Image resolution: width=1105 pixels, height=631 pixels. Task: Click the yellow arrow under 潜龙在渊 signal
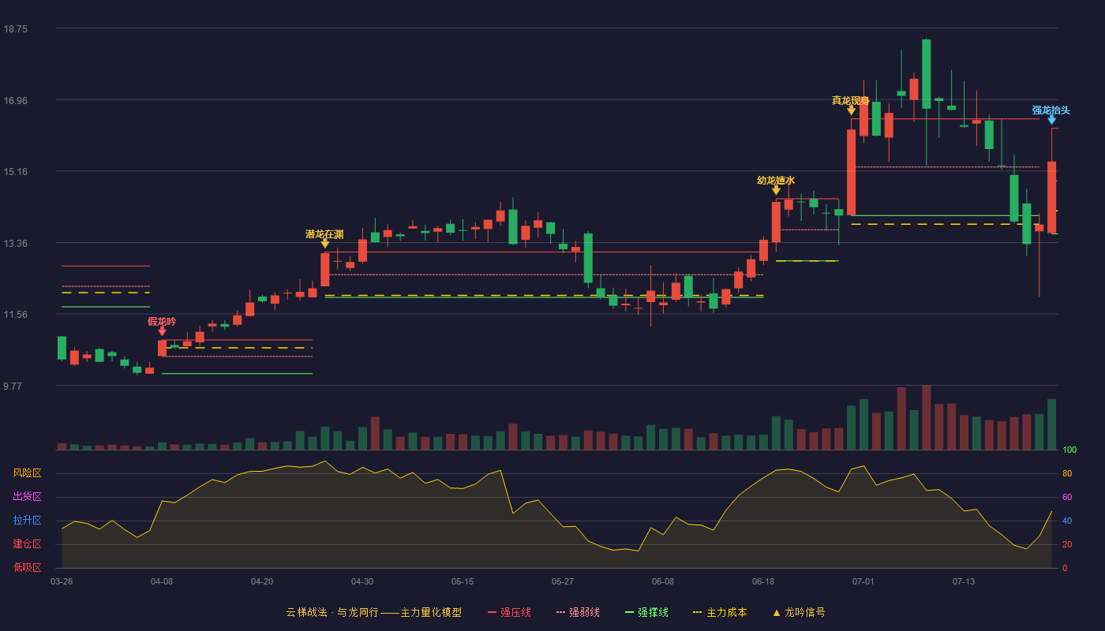(324, 244)
